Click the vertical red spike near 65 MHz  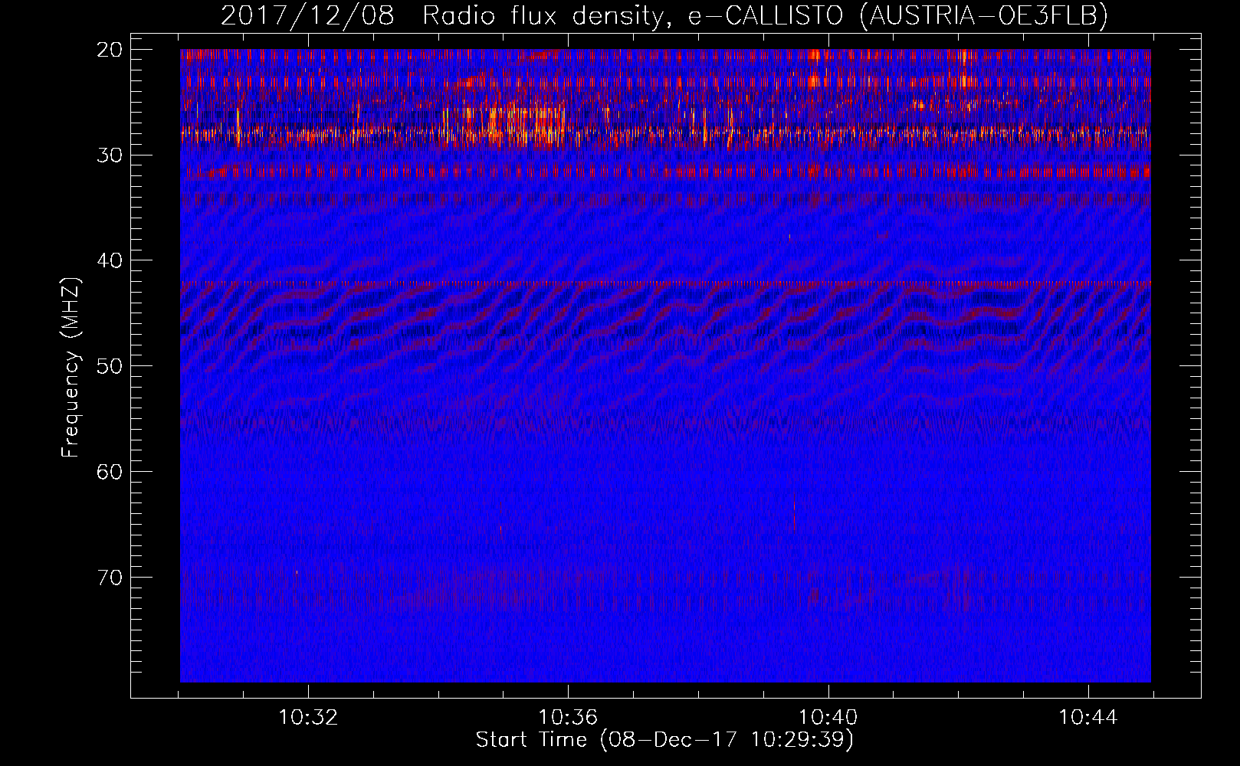pos(794,513)
